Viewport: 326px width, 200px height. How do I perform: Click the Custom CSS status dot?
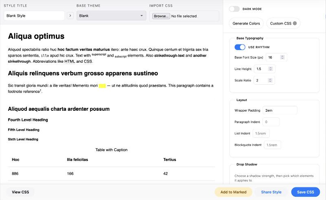(295, 23)
